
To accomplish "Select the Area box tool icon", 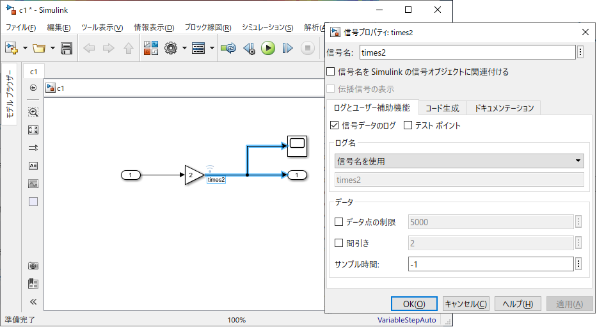I will point(33,202).
